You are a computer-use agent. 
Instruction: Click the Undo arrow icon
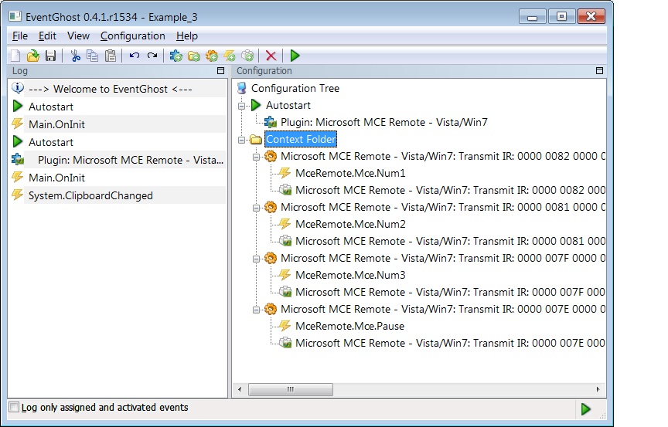135,56
